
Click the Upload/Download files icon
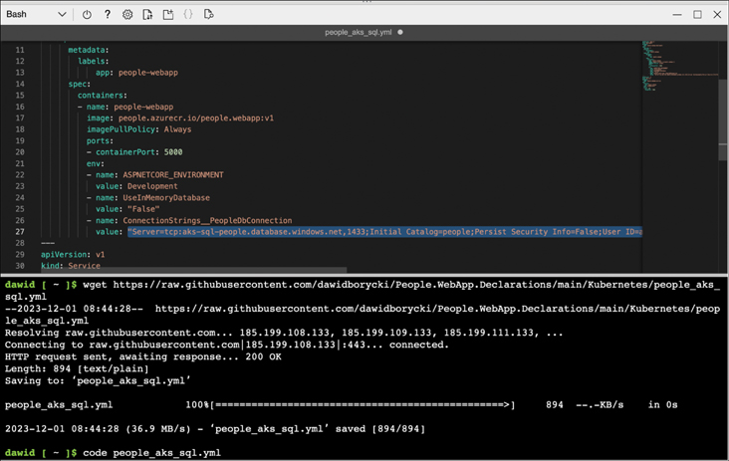click(x=147, y=15)
